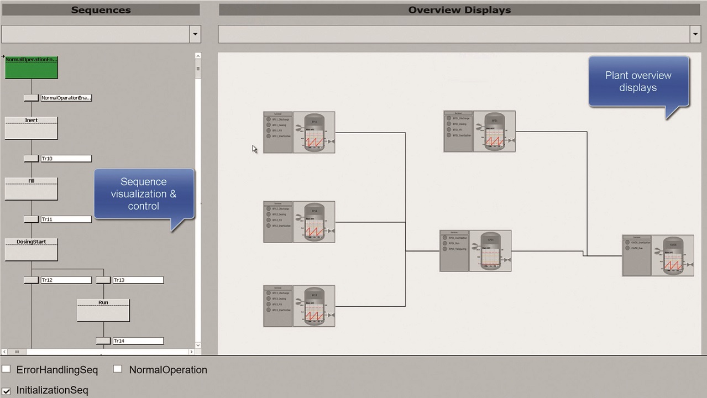
Task: Click the Services header of the RP04 block
Action: coord(454,232)
